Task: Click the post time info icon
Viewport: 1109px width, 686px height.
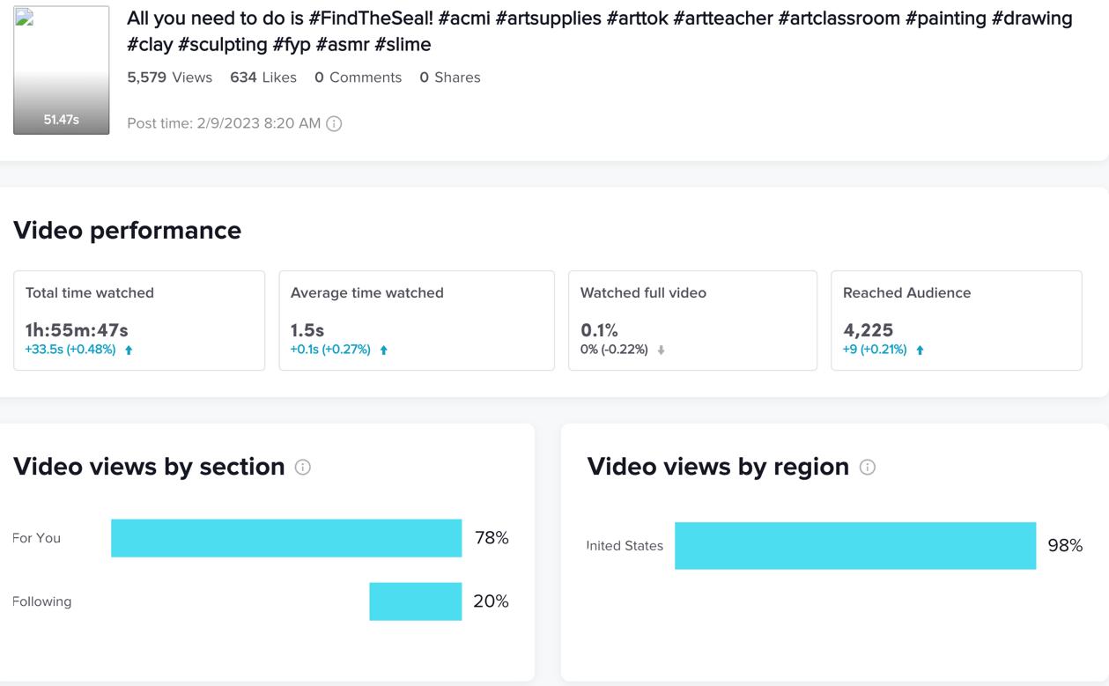Action: (334, 124)
